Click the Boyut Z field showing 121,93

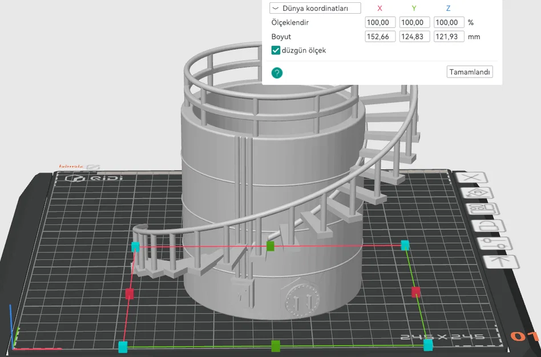449,37
